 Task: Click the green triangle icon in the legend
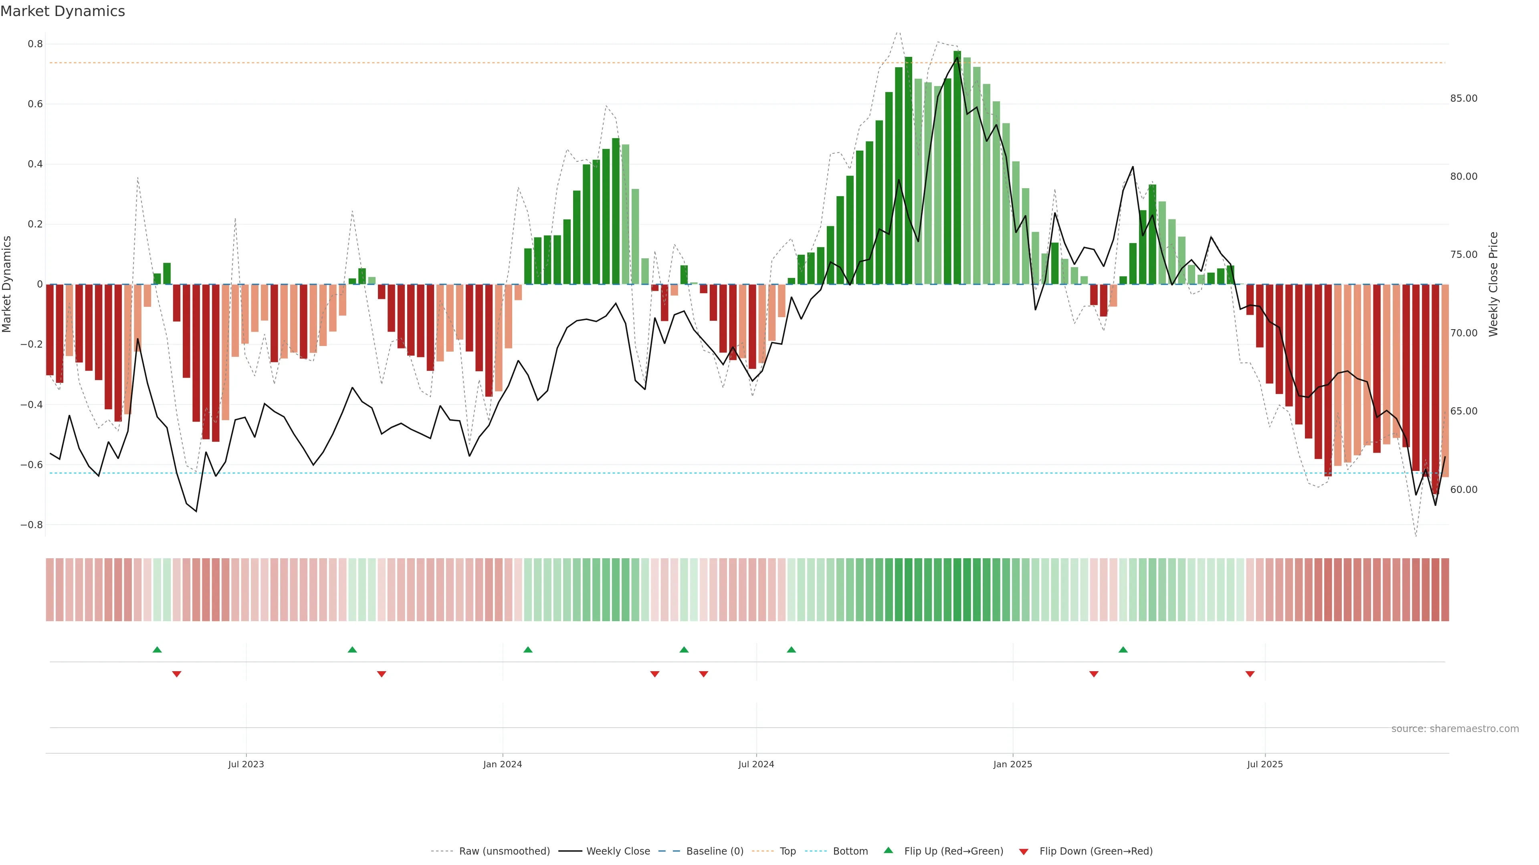[889, 850]
